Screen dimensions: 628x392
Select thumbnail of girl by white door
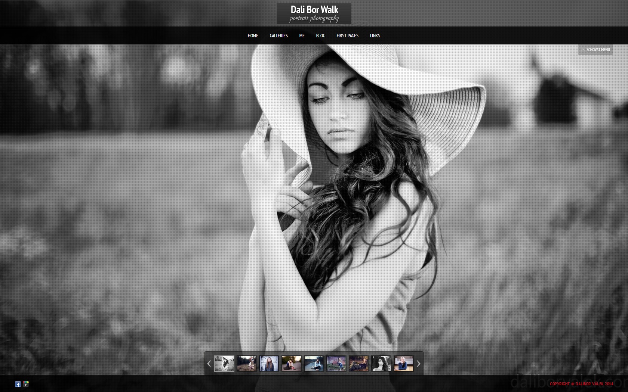269,364
